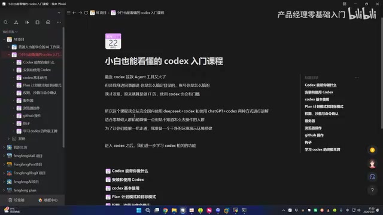Viewport: 383px width, 215px height.
Task: Click the page calendar icon showing 22
Action: click(113, 41)
